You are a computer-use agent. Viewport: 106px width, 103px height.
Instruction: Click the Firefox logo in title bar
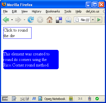click(x=4, y=4)
